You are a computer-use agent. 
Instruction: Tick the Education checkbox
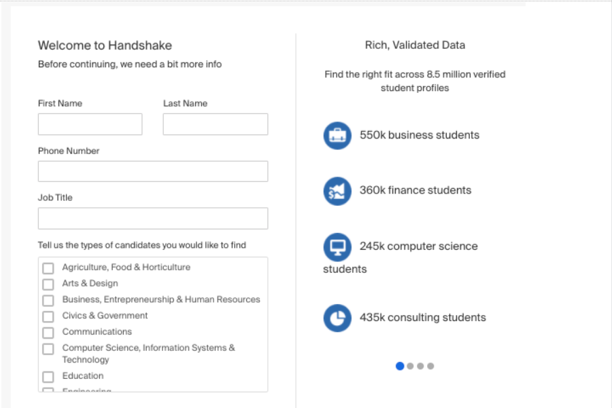(x=48, y=377)
